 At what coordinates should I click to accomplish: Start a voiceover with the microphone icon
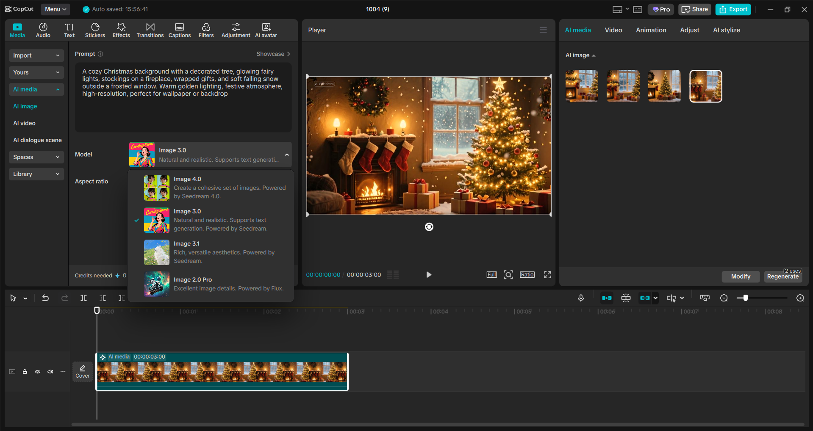[x=581, y=298]
